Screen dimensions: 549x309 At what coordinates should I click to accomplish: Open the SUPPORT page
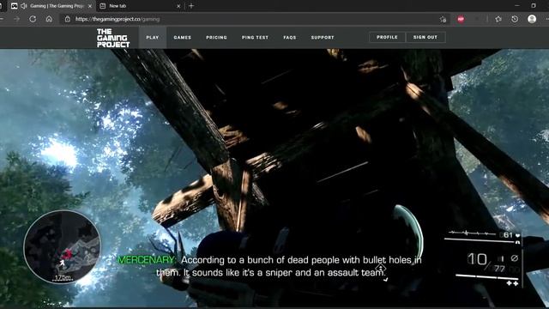[323, 37]
